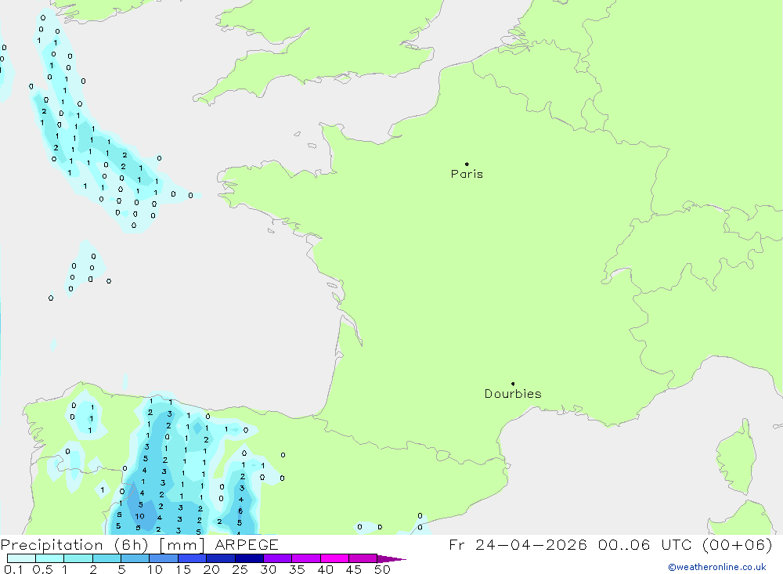Open the weatheronline.co.uk copyright link
Viewport: 783px width, 574px height.
(717, 567)
